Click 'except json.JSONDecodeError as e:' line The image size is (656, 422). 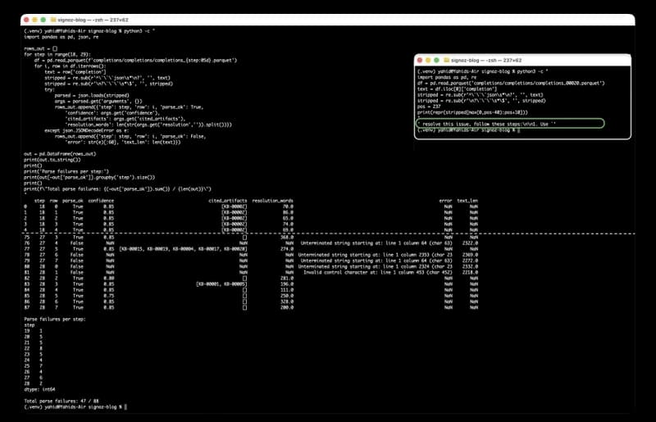[x=87, y=130]
